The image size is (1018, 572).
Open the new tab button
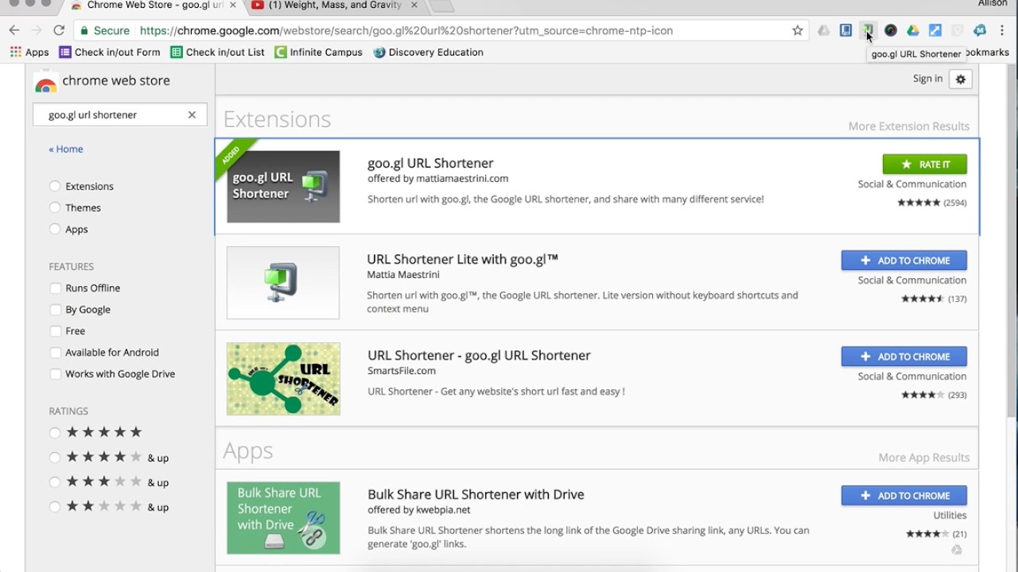pos(441,6)
